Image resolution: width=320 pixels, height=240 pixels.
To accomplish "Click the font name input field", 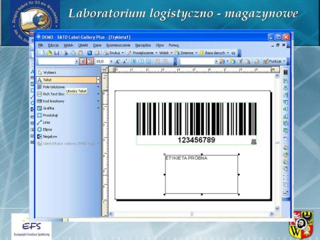I will pyautogui.click(x=56, y=61).
